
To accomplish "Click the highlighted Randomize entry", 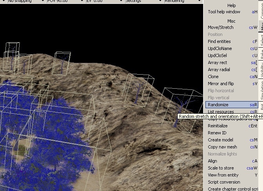I will point(232,105).
